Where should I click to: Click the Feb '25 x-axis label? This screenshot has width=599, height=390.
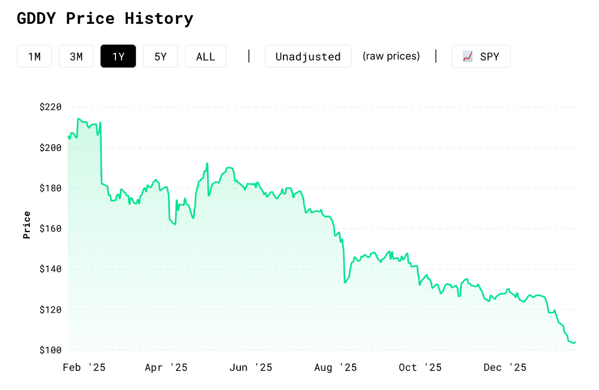84,368
